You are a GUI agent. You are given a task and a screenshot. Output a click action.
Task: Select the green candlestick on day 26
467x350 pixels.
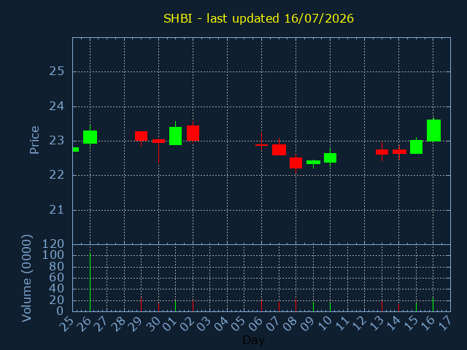pos(90,137)
